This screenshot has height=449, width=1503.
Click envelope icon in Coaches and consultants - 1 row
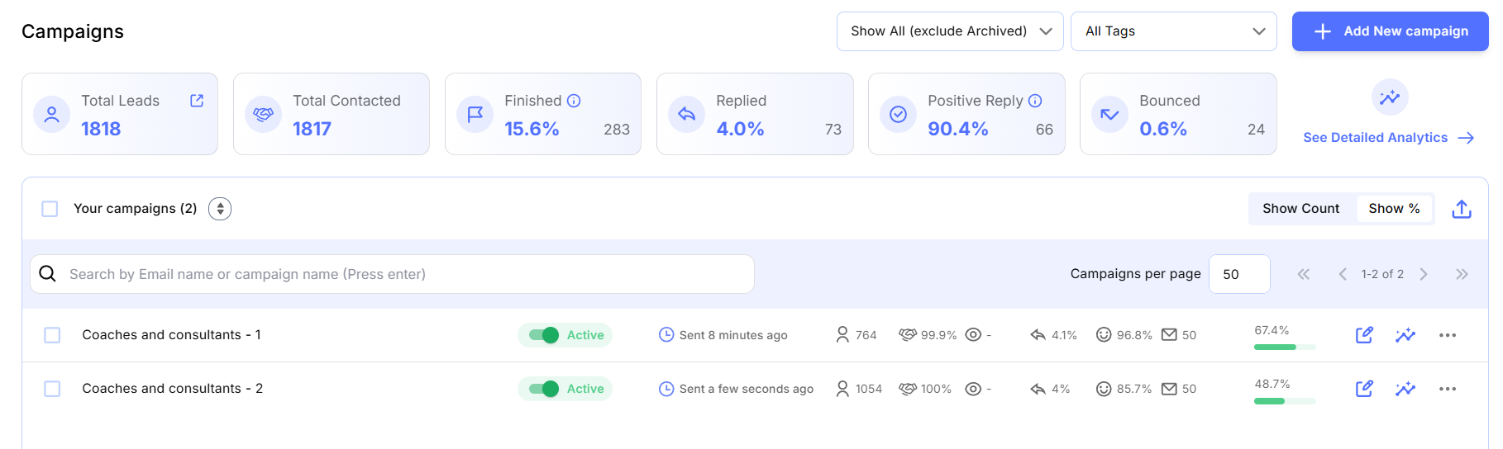1169,334
